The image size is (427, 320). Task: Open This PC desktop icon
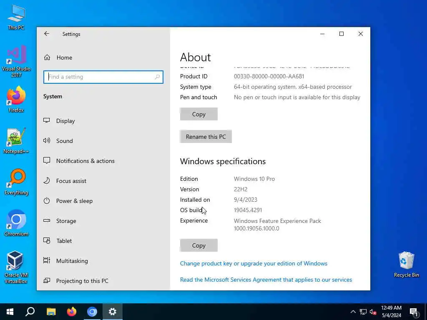[16, 17]
